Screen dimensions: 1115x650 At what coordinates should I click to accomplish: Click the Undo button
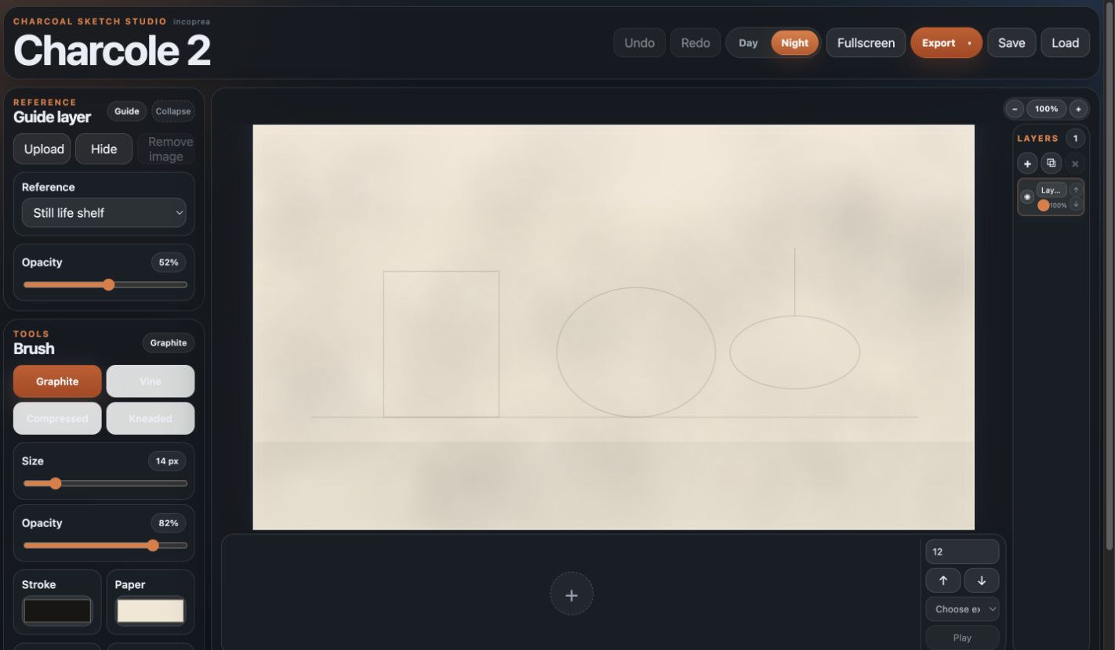[x=639, y=43]
